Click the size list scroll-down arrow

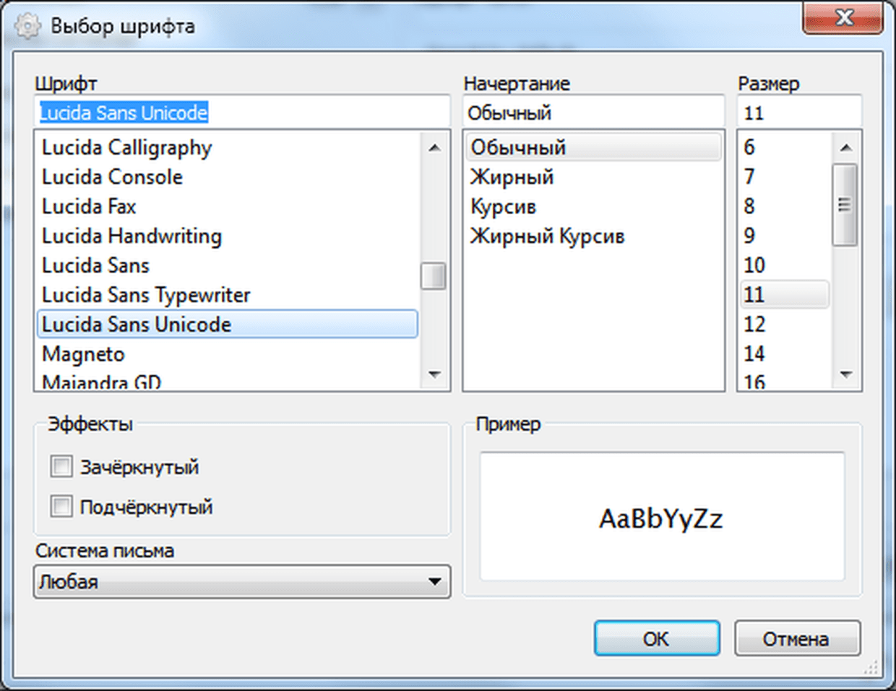coord(846,374)
